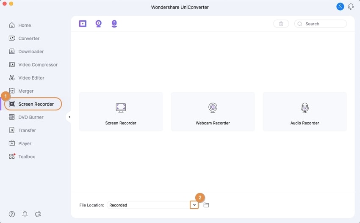Click magnifier icon in Search box
This screenshot has width=360, height=223.
coord(299,24)
